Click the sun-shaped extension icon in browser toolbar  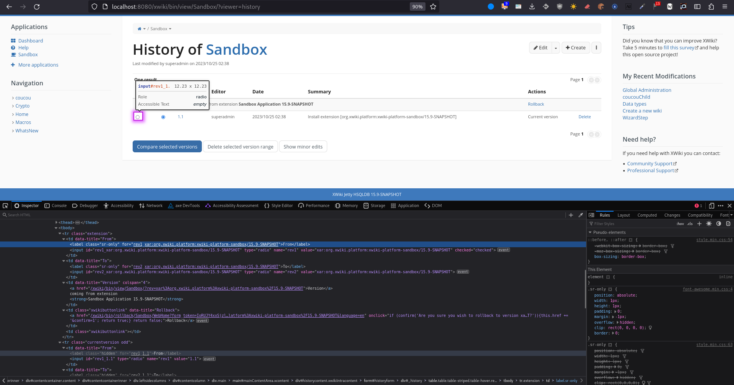[x=573, y=7]
